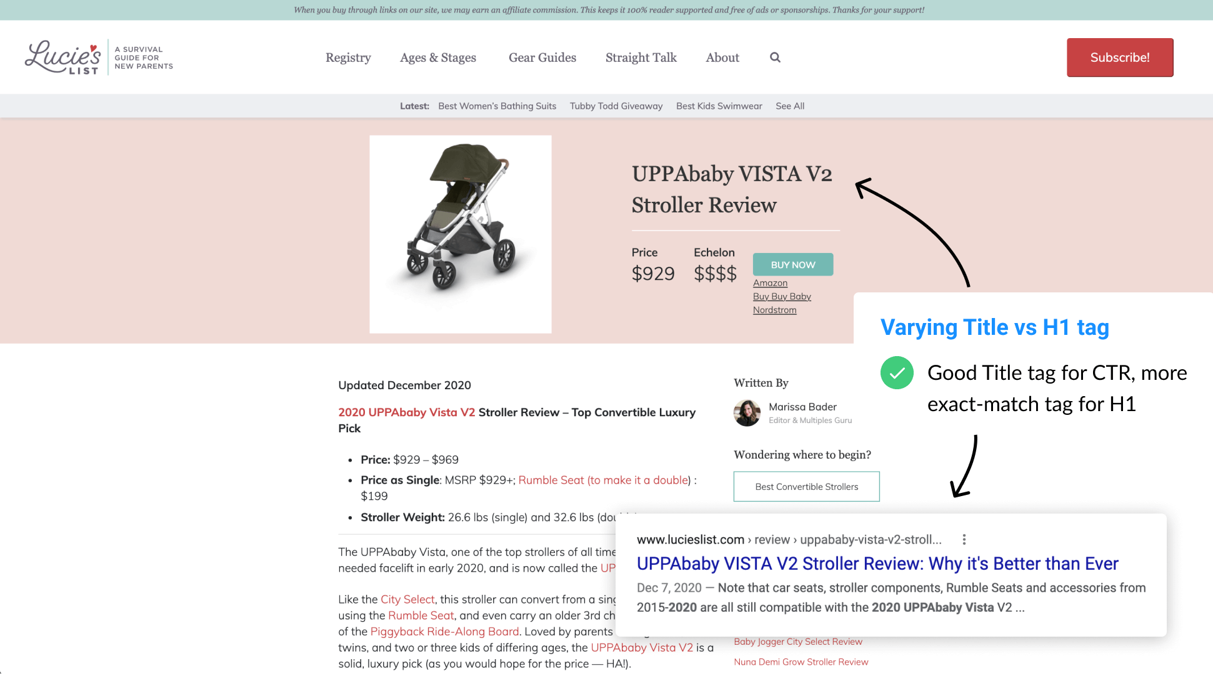Expand the Registry navigation dropdown
This screenshot has height=681, width=1213.
click(x=347, y=57)
